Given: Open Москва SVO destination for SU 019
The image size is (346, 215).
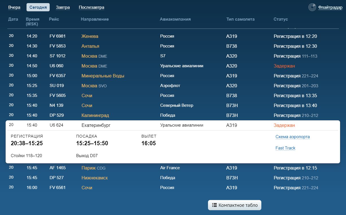Looking at the screenshot, I should point(94,86).
